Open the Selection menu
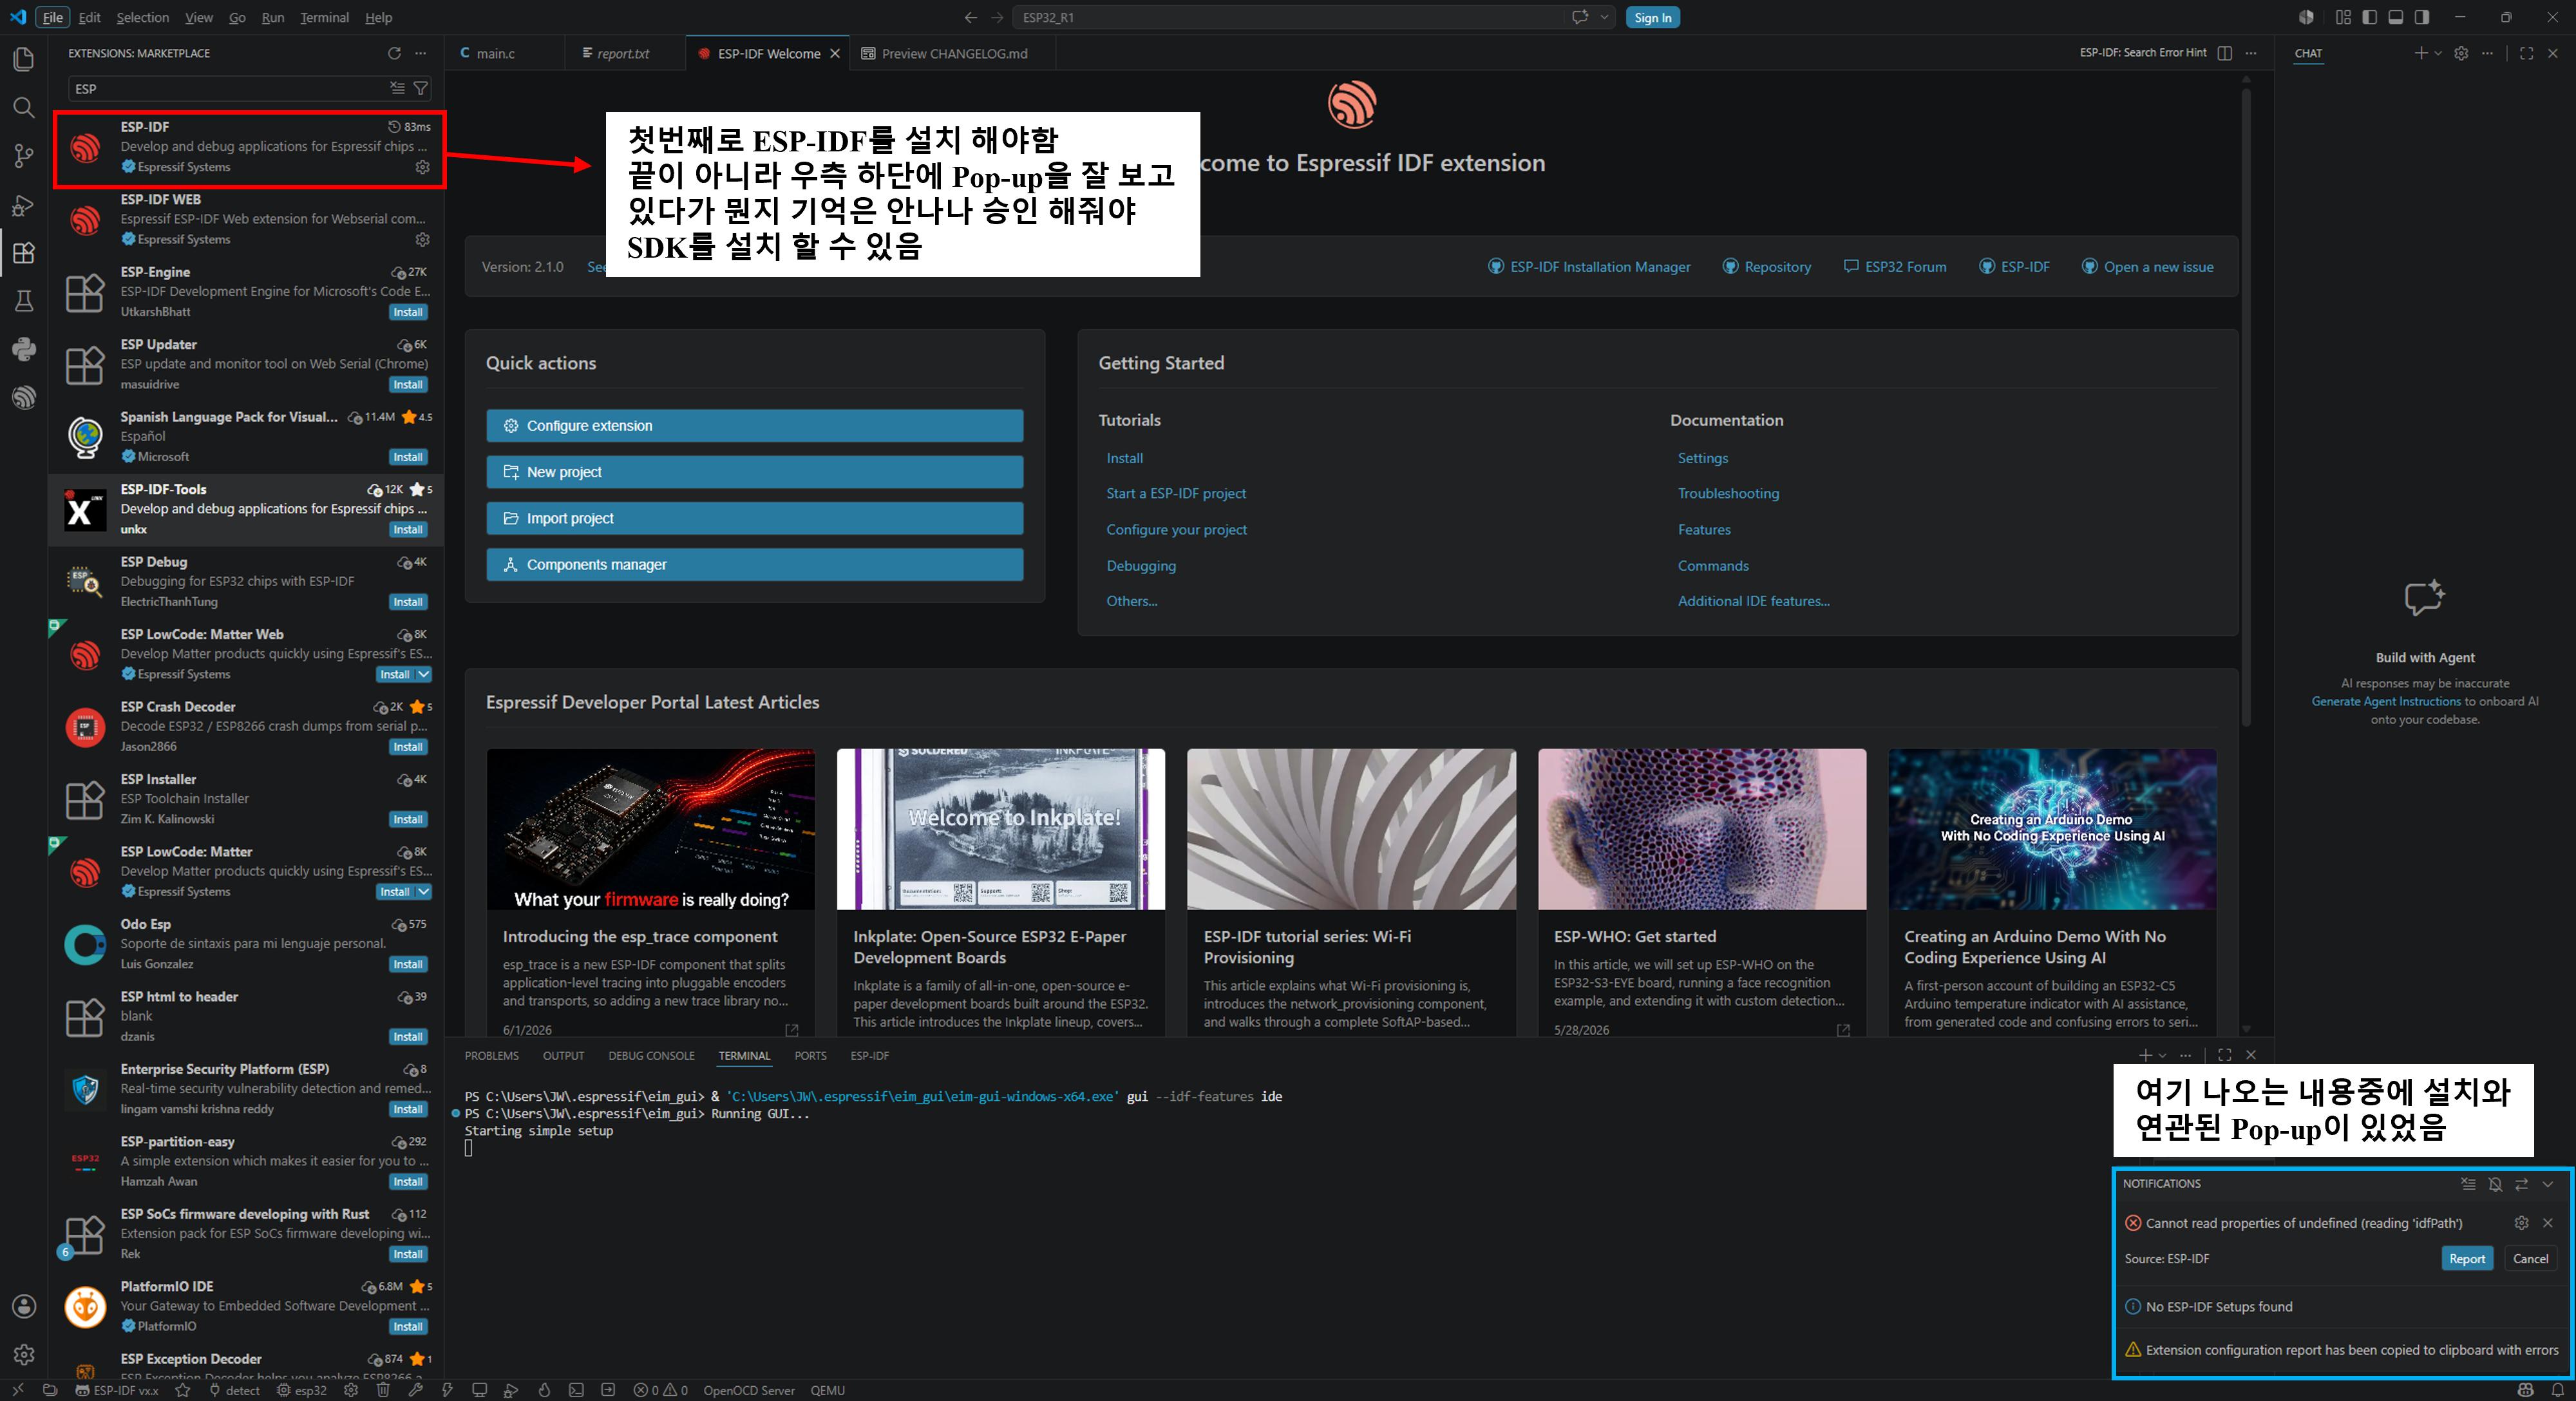Viewport: 2576px width, 1401px height. [x=142, y=17]
